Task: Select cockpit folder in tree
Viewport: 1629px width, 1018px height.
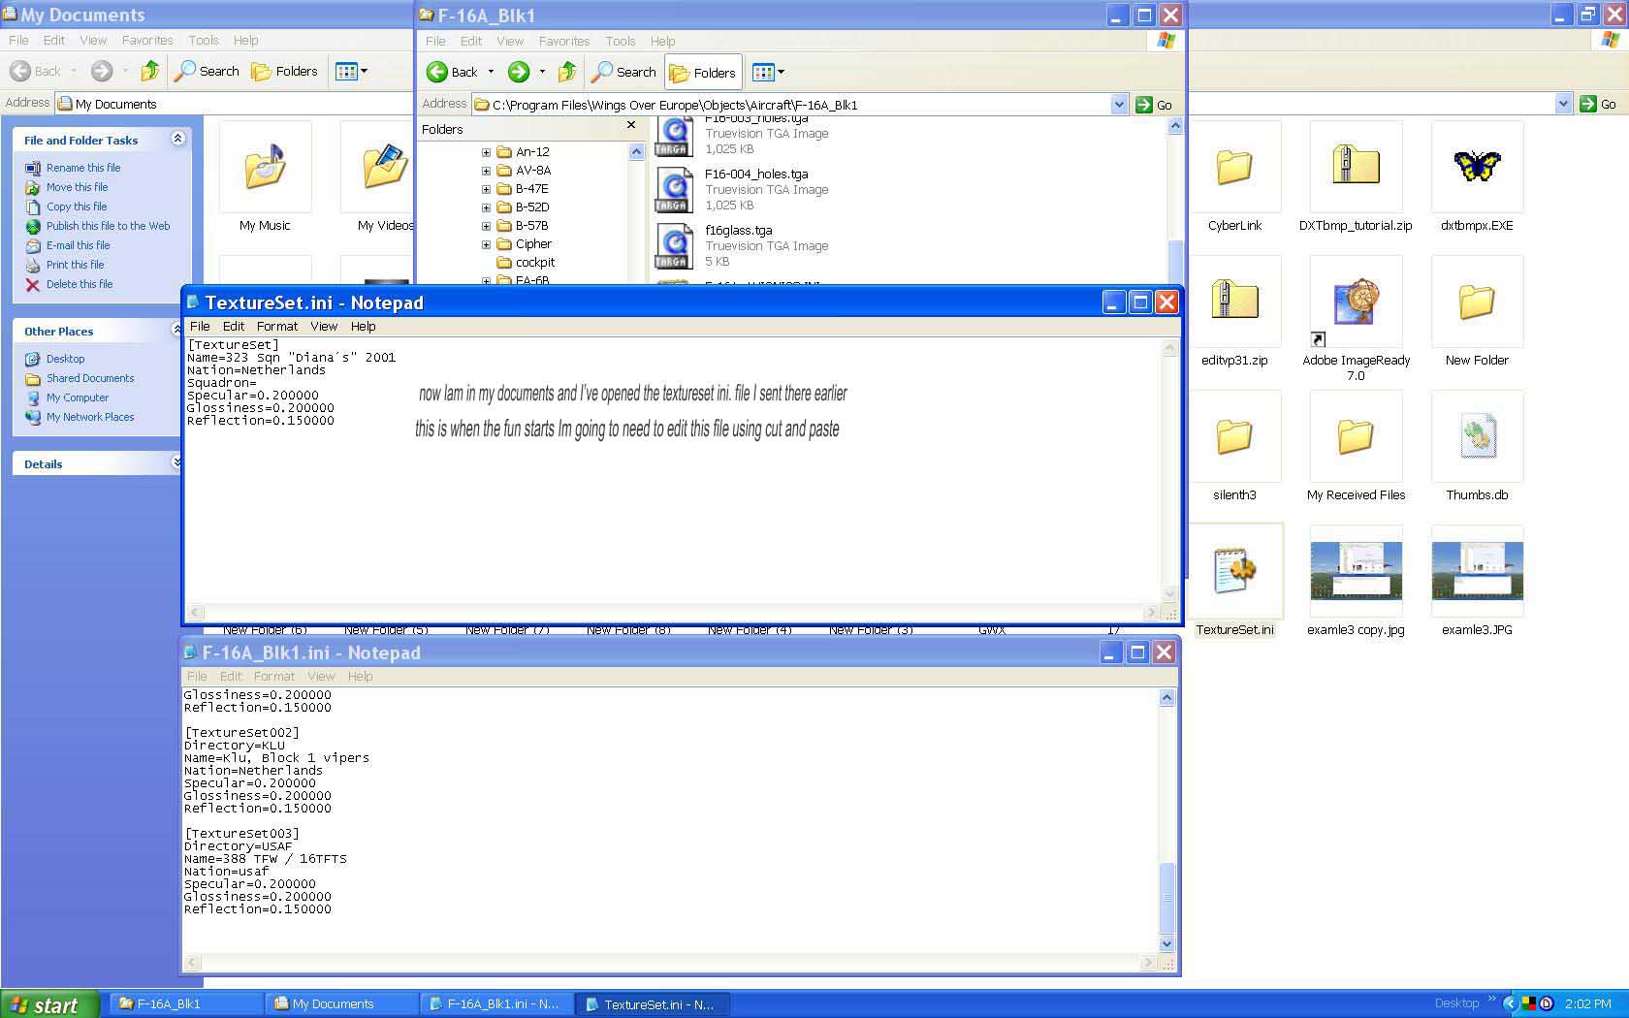Action: 526,263
